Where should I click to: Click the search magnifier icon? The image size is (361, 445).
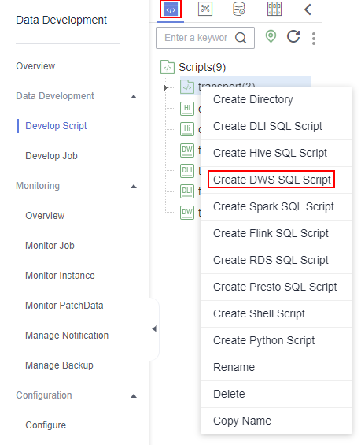241,38
